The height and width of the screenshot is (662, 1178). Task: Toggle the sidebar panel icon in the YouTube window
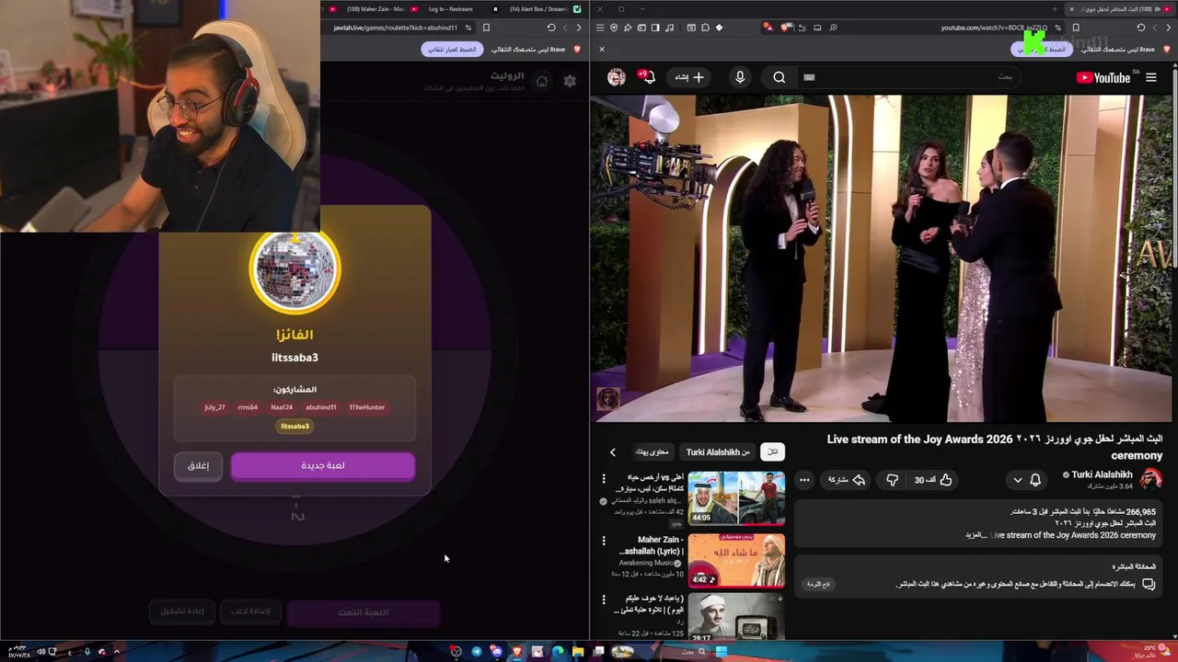pos(655,28)
